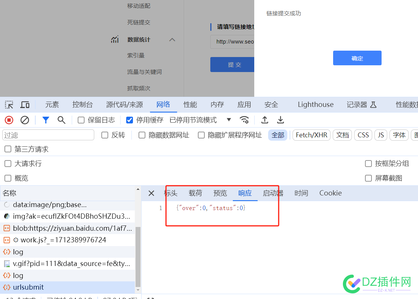The width and height of the screenshot is (418, 299).
Task: Show the 启动器 request tab
Action: click(x=273, y=193)
